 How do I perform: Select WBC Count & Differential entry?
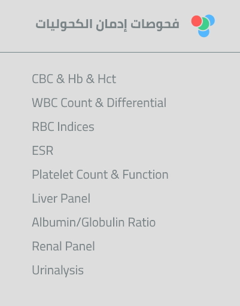(x=99, y=103)
